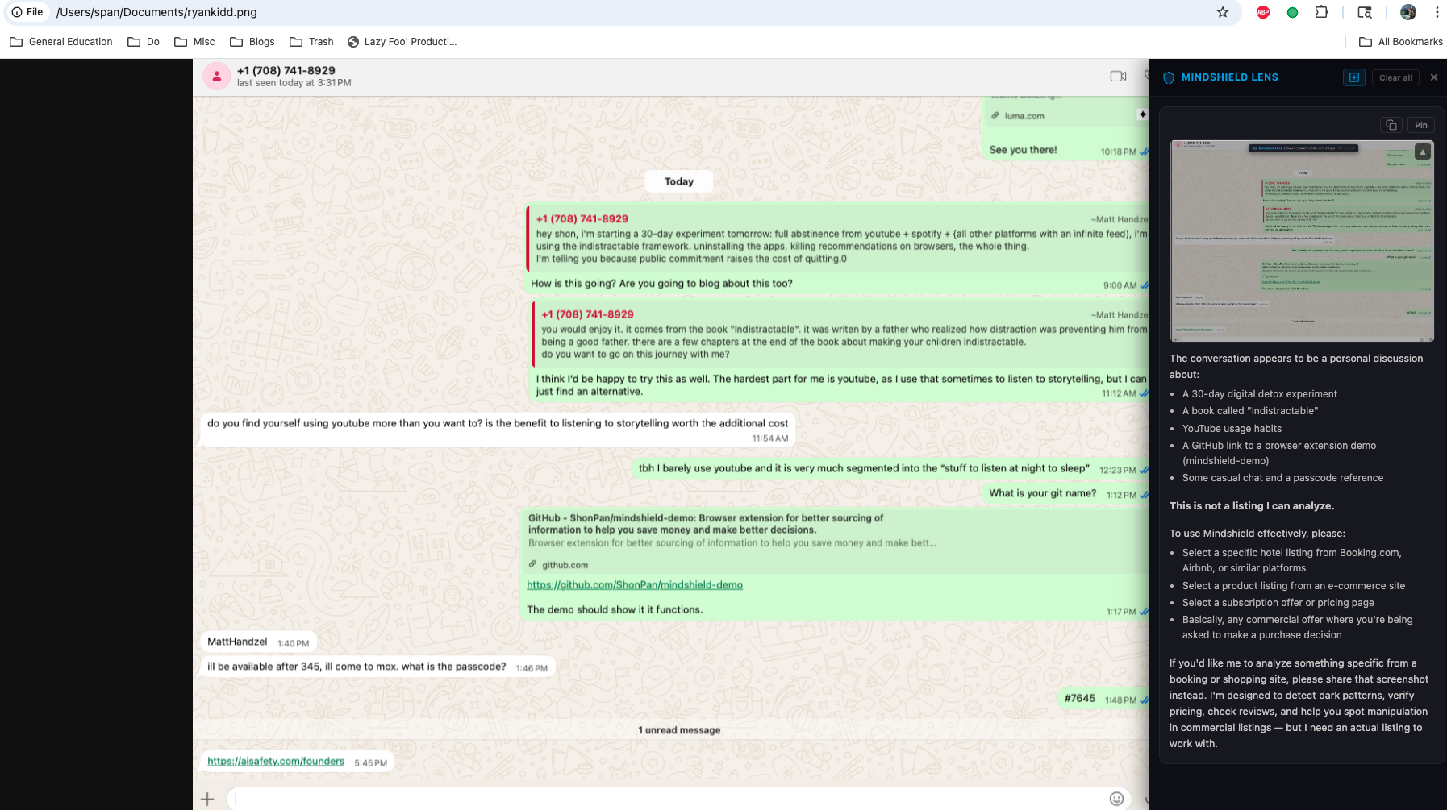Copy the analysis using the copy icon
This screenshot has height=810, width=1447.
coord(1391,125)
